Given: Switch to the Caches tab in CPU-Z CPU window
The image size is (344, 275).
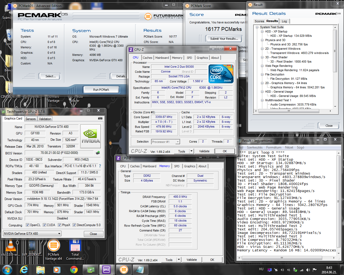Looking at the screenshot, I should click(x=148, y=58).
